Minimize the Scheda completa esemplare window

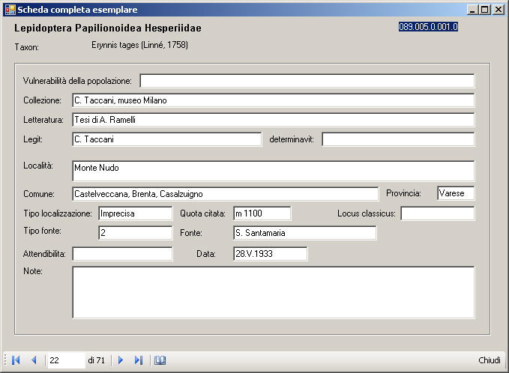472,10
